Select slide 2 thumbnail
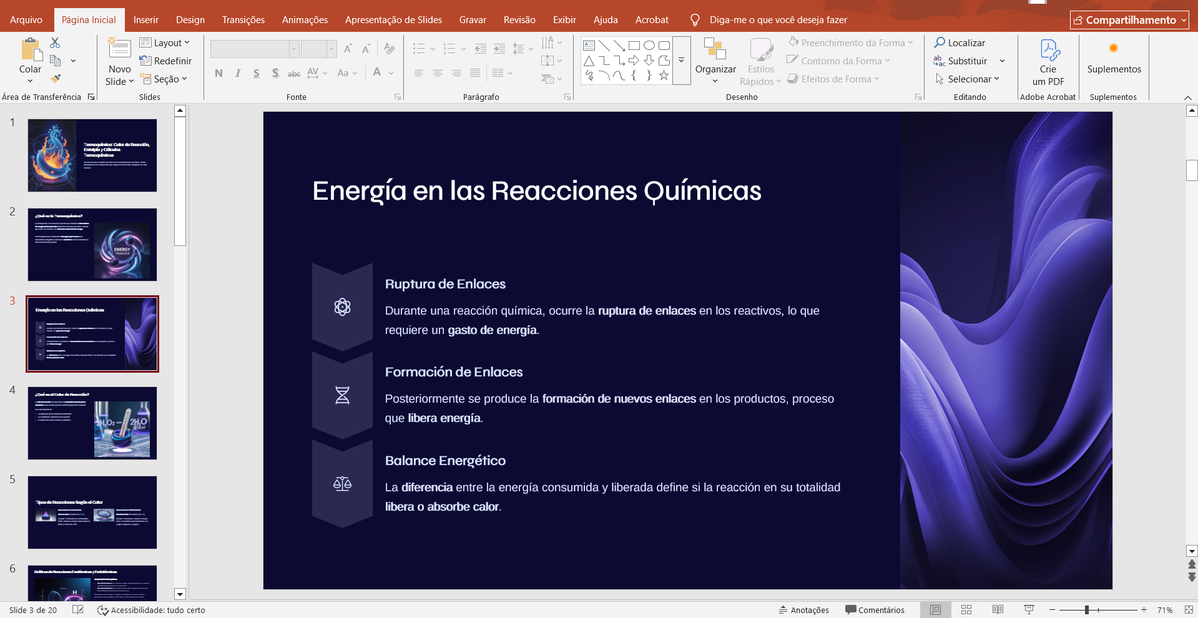 pyautogui.click(x=92, y=245)
